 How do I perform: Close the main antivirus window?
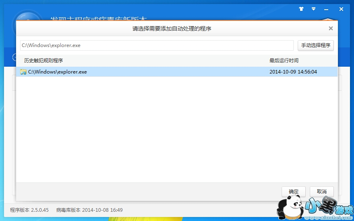pyautogui.click(x=341, y=9)
